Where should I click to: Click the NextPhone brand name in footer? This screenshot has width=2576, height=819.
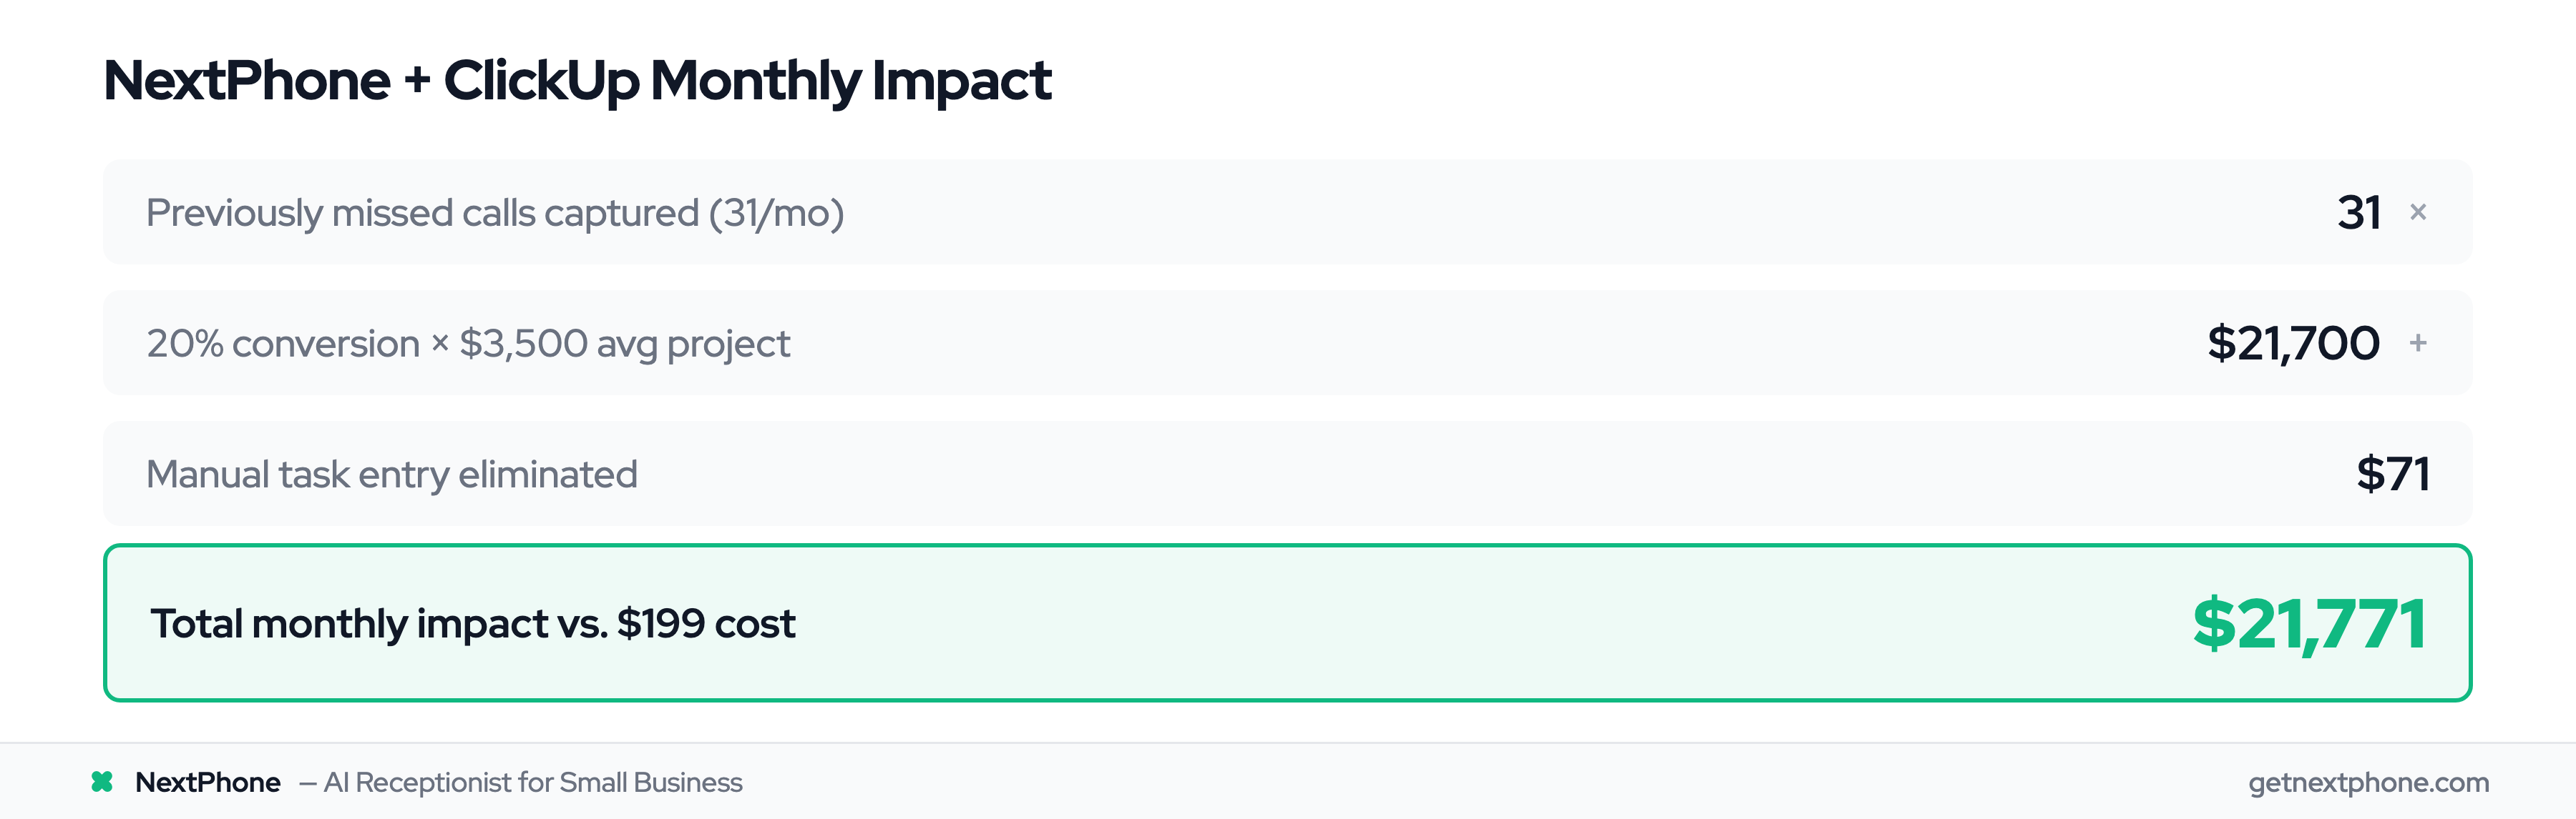(x=207, y=782)
